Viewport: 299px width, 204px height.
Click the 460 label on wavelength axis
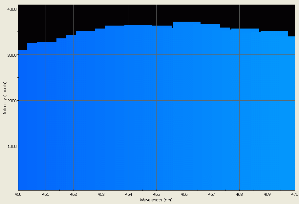point(18,194)
